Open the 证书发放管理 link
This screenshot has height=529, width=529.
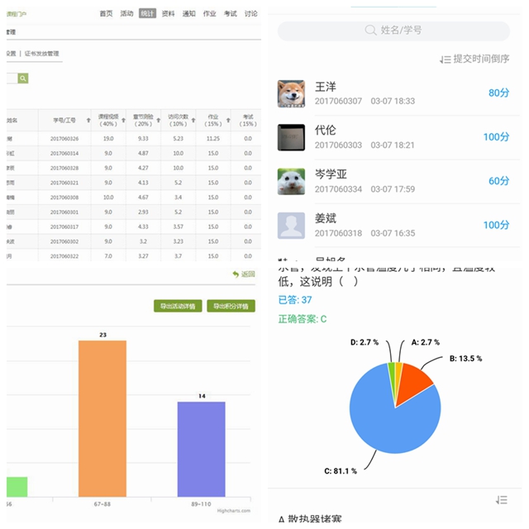point(41,54)
